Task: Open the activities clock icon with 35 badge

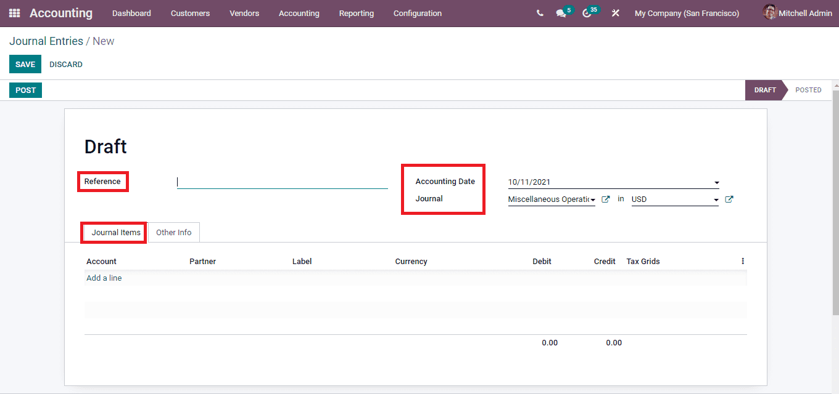Action: tap(586, 13)
